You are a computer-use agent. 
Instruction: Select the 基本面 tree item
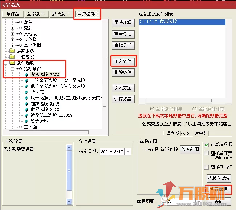30,127
